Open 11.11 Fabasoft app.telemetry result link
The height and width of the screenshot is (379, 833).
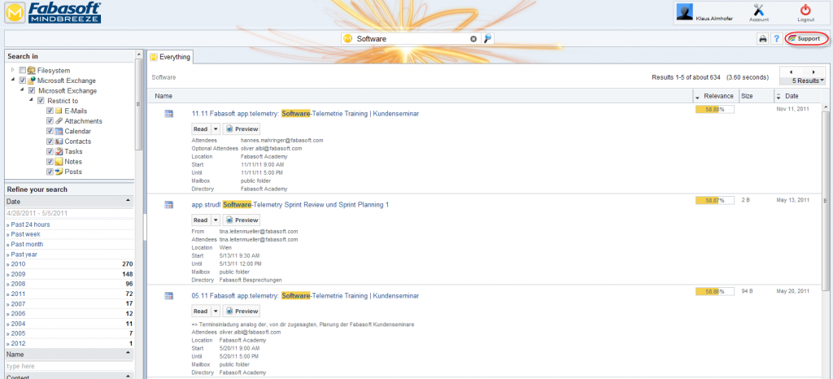click(305, 114)
